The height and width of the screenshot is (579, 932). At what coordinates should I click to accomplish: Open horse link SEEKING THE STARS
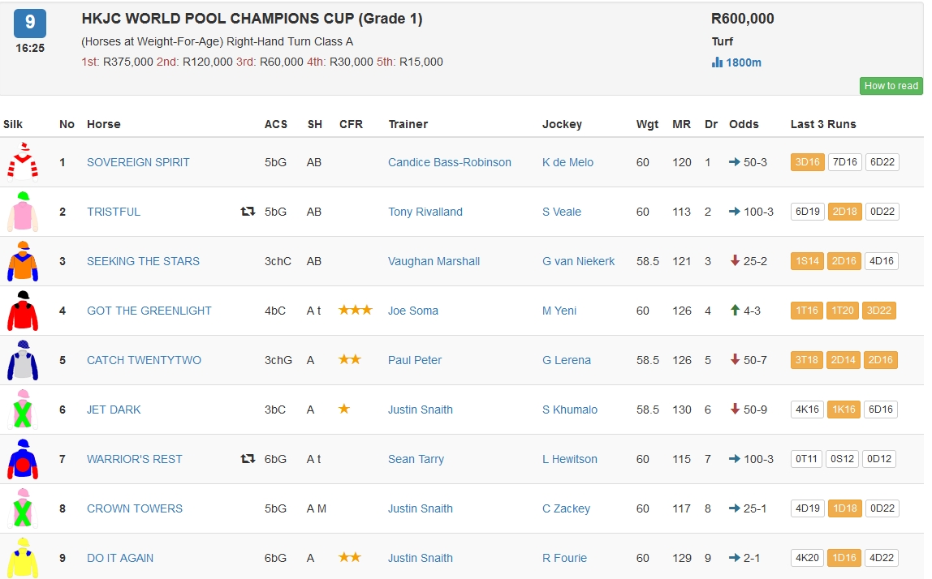pyautogui.click(x=143, y=261)
